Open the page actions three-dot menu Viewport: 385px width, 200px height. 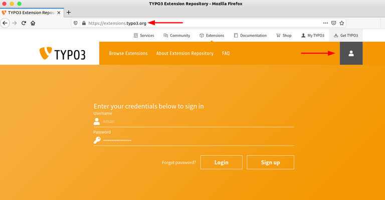click(325, 23)
